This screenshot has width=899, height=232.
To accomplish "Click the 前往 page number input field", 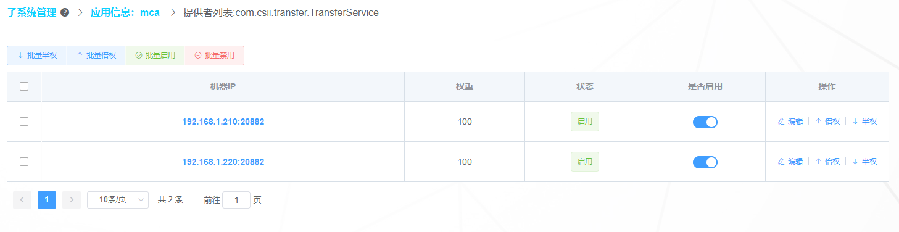I will (236, 200).
